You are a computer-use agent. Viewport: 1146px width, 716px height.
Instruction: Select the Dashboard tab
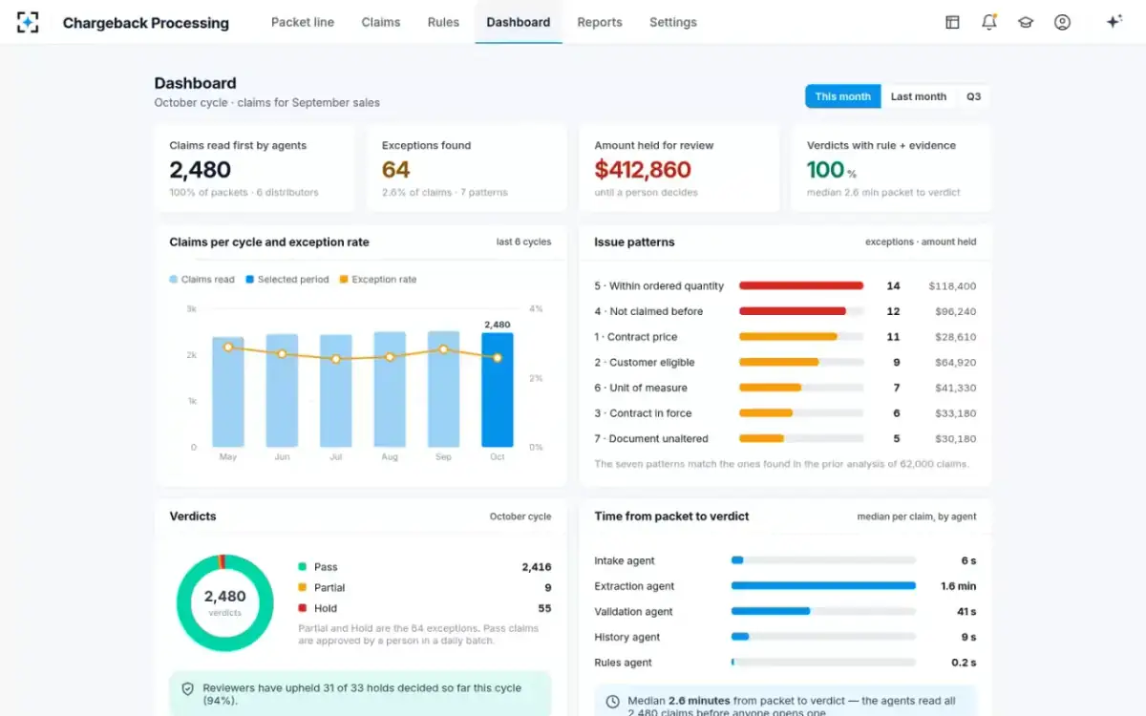(519, 22)
